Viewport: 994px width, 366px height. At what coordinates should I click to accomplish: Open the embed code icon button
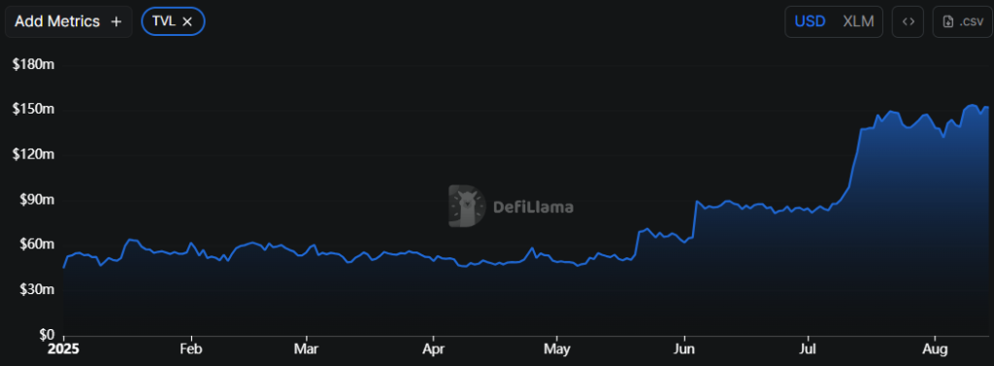click(x=908, y=21)
